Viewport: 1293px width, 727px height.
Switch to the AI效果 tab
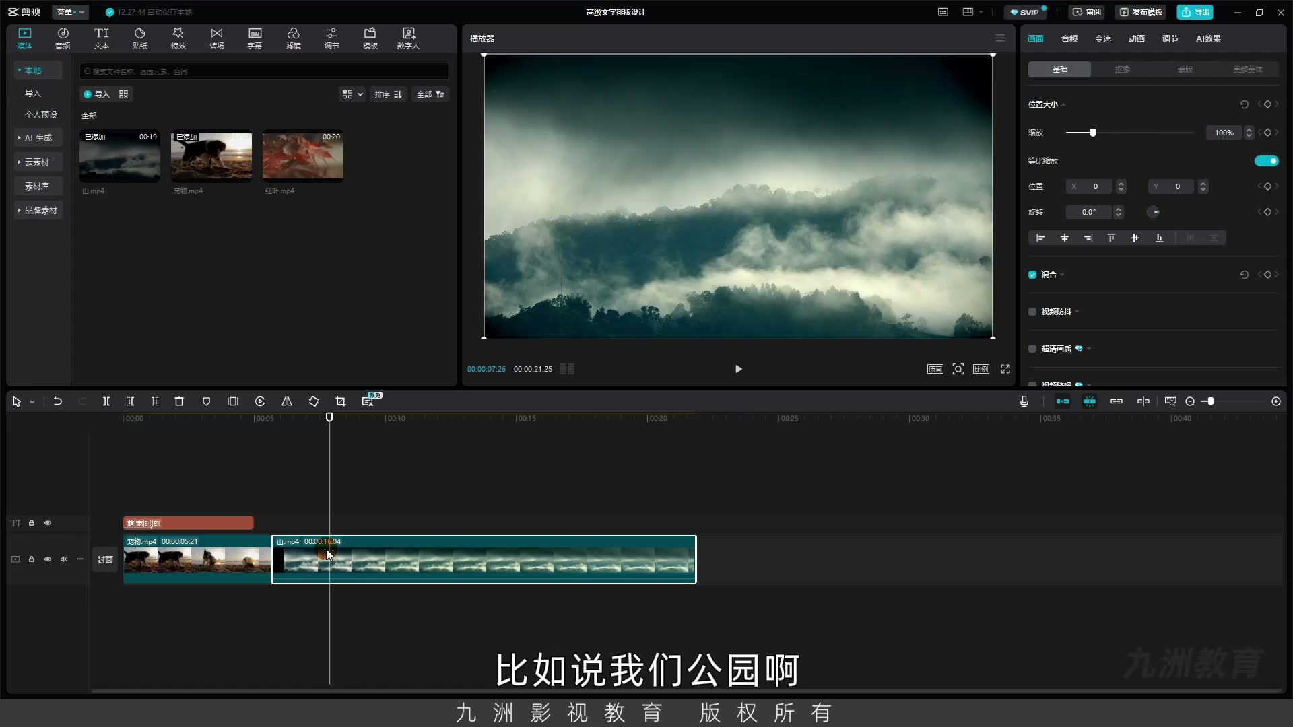1208,38
